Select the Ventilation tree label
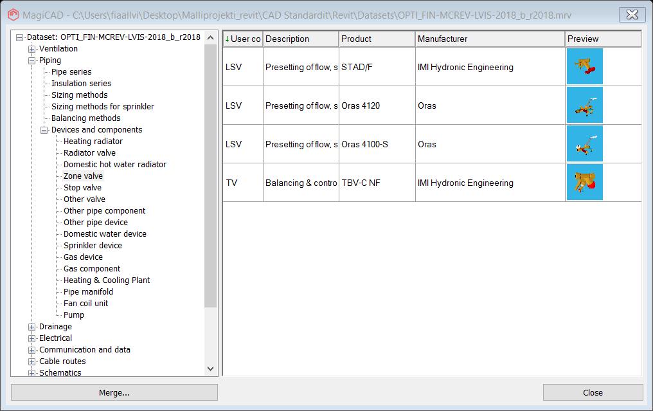 (58, 49)
